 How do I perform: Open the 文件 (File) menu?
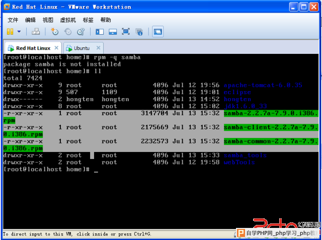click(13, 20)
